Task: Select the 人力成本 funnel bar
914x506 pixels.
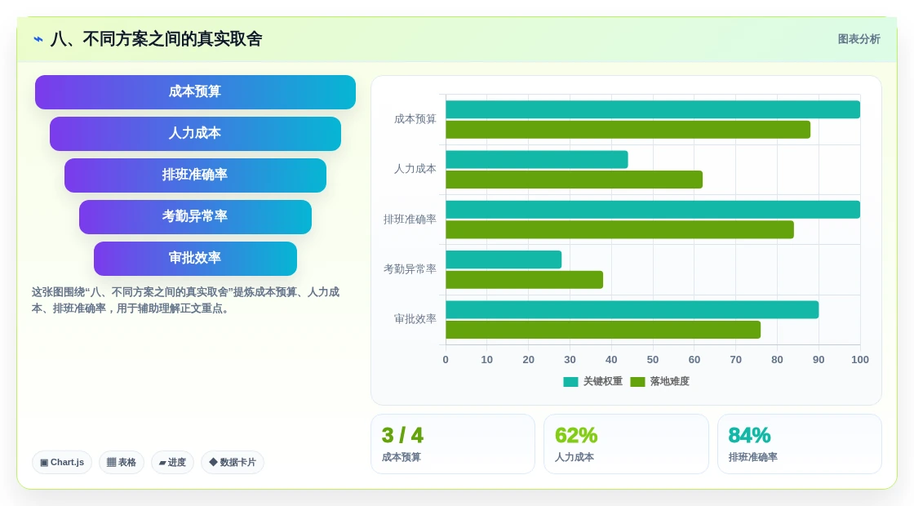Action: pyautogui.click(x=195, y=134)
